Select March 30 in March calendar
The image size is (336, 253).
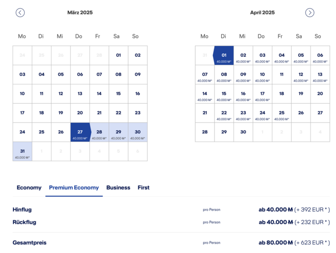(x=138, y=132)
